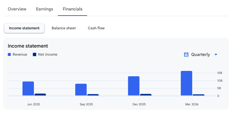Click the Net income legend swatch
Viewport: 233px width, 114px height.
(35, 54)
